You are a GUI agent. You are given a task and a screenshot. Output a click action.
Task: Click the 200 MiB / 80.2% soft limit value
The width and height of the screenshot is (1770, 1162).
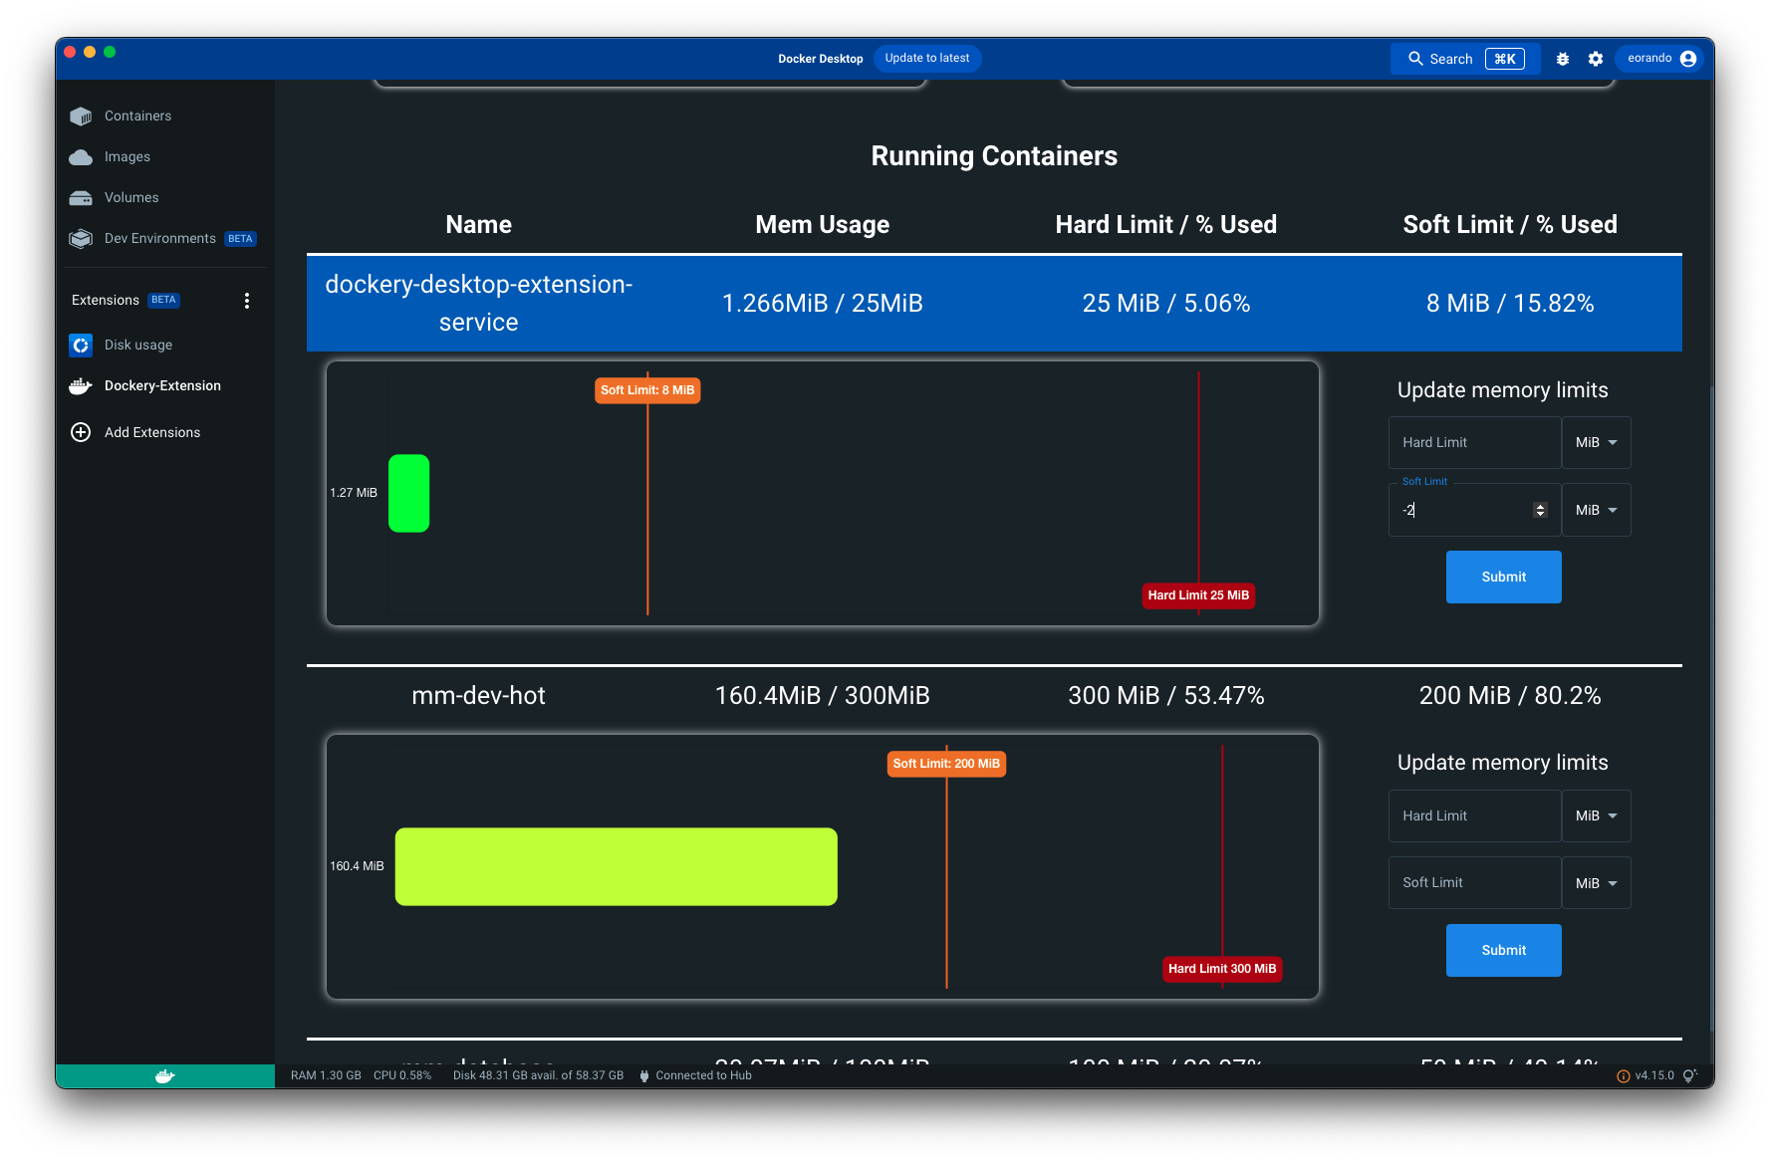pos(1510,696)
